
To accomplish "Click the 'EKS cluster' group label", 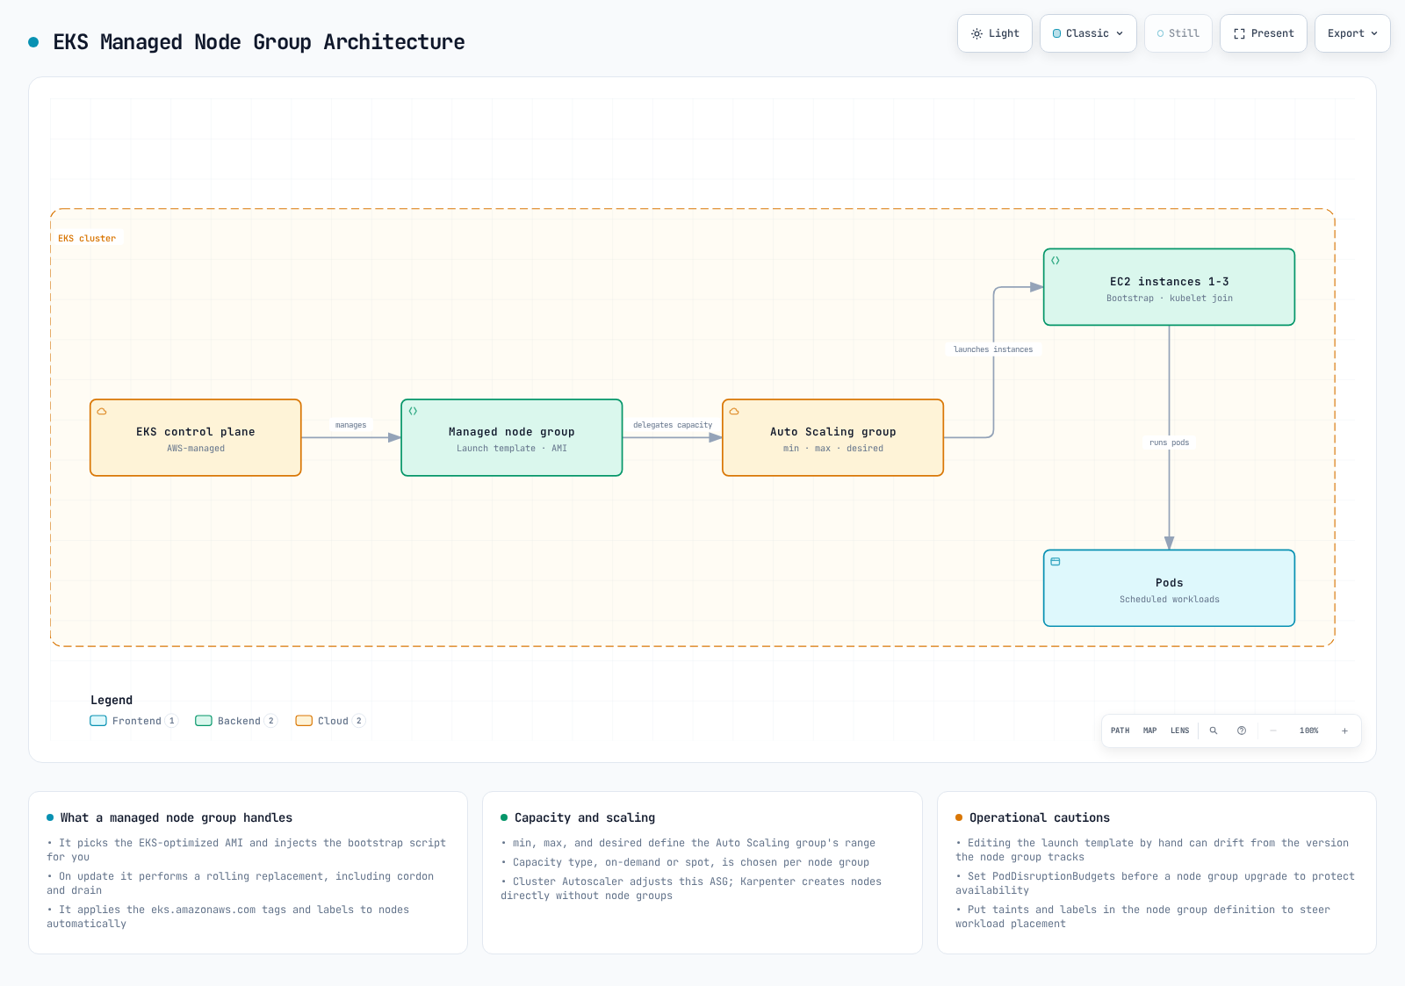I will click(x=87, y=239).
